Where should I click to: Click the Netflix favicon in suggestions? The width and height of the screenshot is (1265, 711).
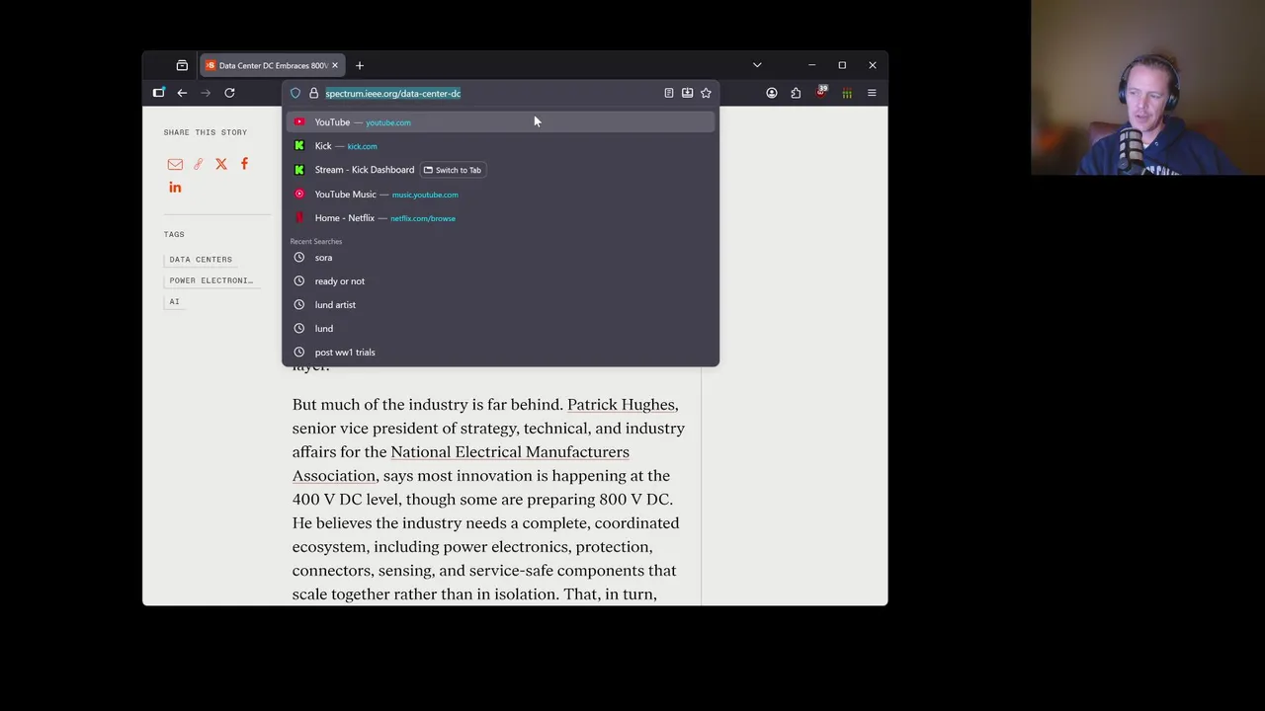299,218
